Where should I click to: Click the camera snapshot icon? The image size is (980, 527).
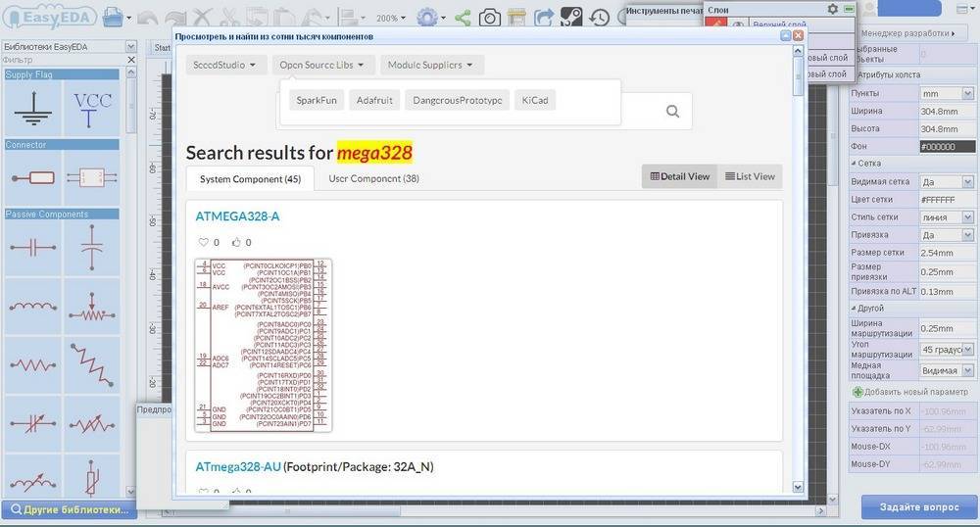[489, 18]
